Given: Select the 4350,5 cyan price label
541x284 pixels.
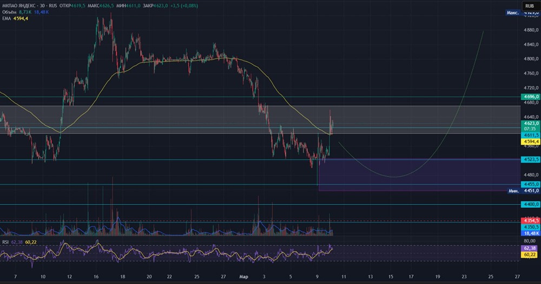Looking at the screenshot, I should [x=530, y=227].
